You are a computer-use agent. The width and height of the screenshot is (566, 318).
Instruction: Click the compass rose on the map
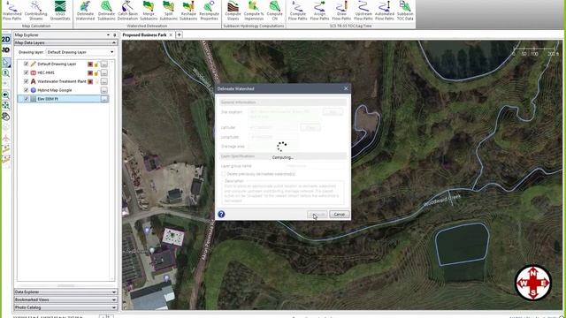(532, 283)
